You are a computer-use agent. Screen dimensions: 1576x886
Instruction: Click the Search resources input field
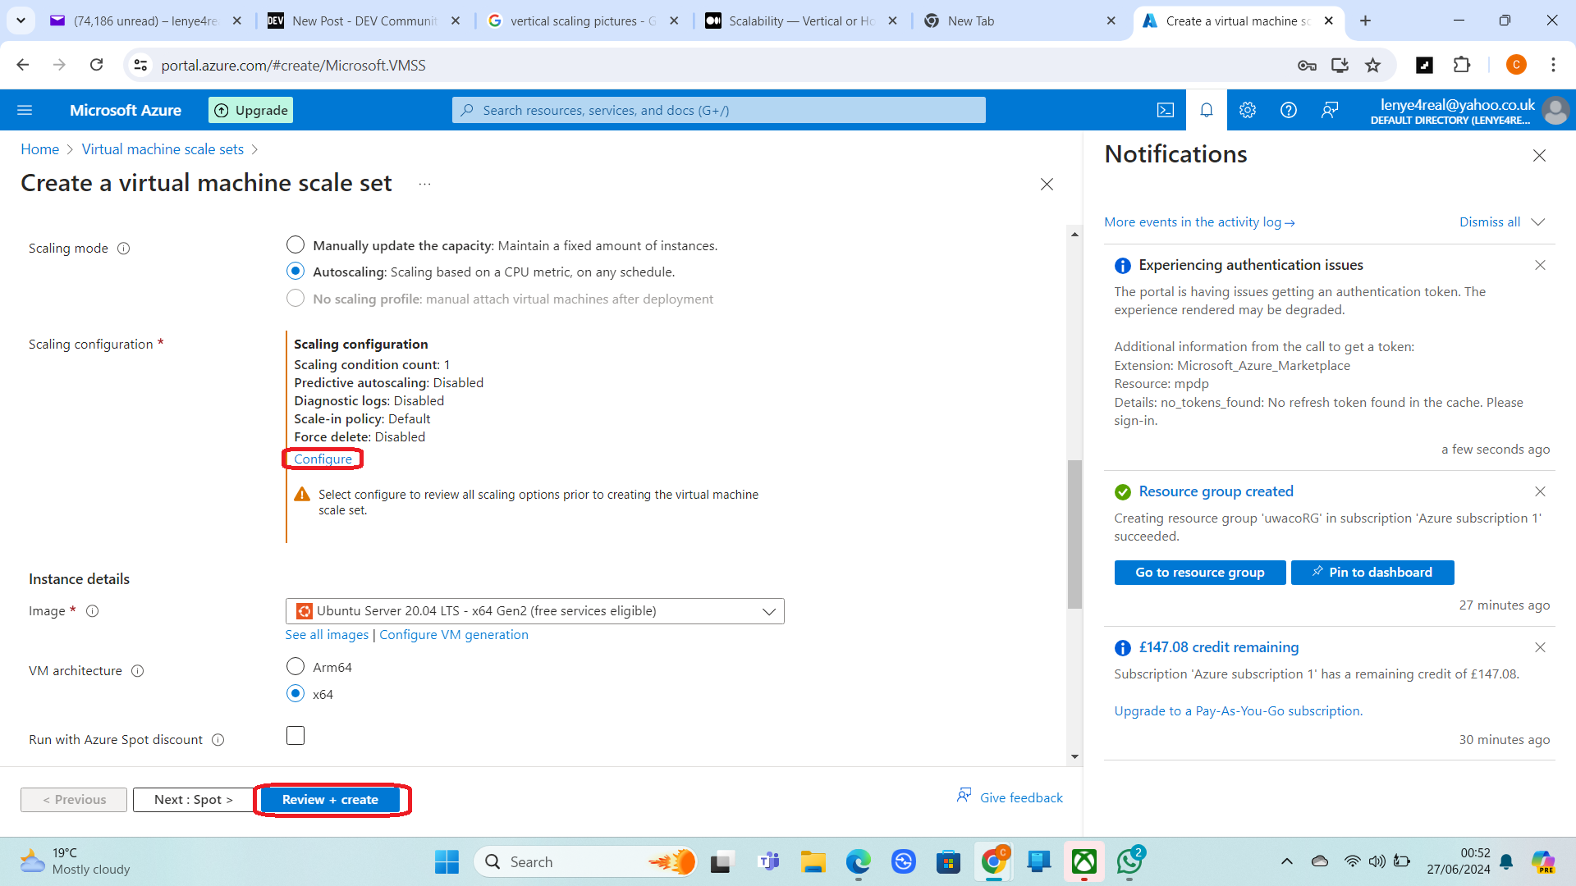click(718, 110)
